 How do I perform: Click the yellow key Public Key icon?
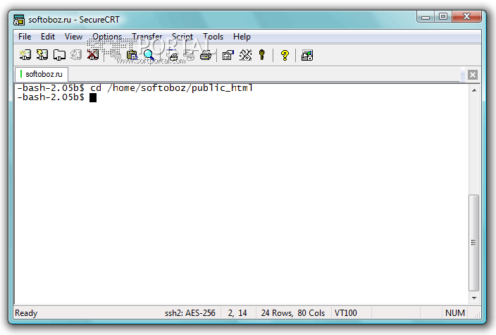click(261, 55)
